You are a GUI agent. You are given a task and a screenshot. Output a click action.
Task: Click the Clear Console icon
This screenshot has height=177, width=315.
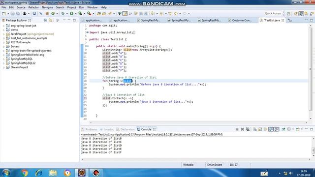coord(255,129)
